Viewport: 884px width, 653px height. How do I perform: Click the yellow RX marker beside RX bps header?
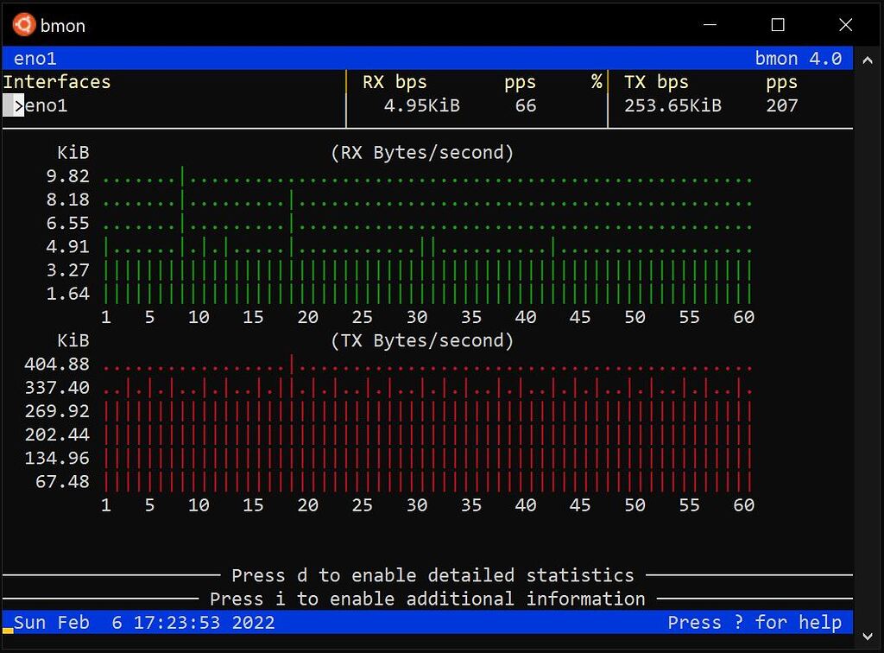(348, 81)
